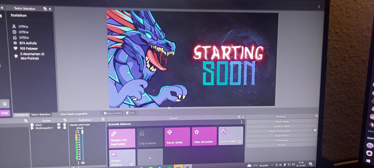Select Alerts source row
Image resolution: width=374 pixels, height=168 pixels.
48,124
